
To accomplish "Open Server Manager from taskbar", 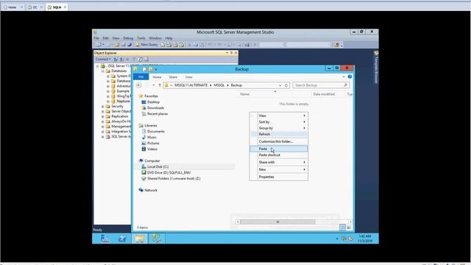I will tap(105, 239).
